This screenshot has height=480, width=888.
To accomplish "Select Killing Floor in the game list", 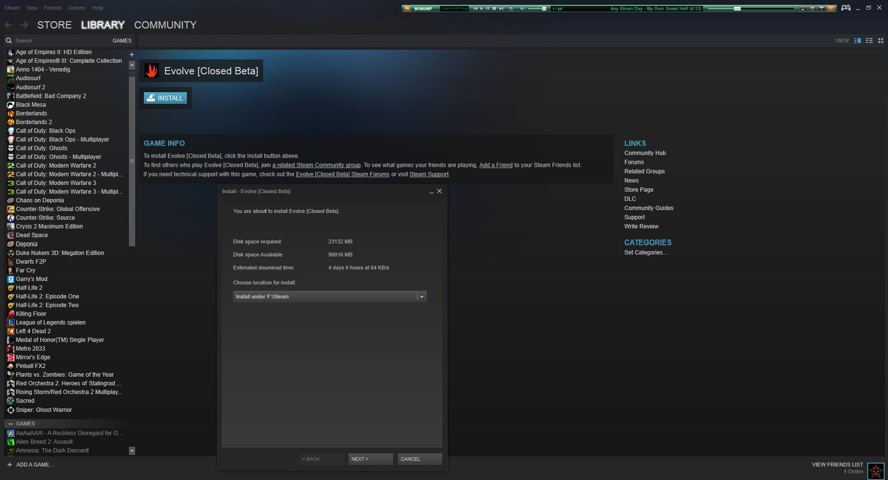I will pos(31,314).
